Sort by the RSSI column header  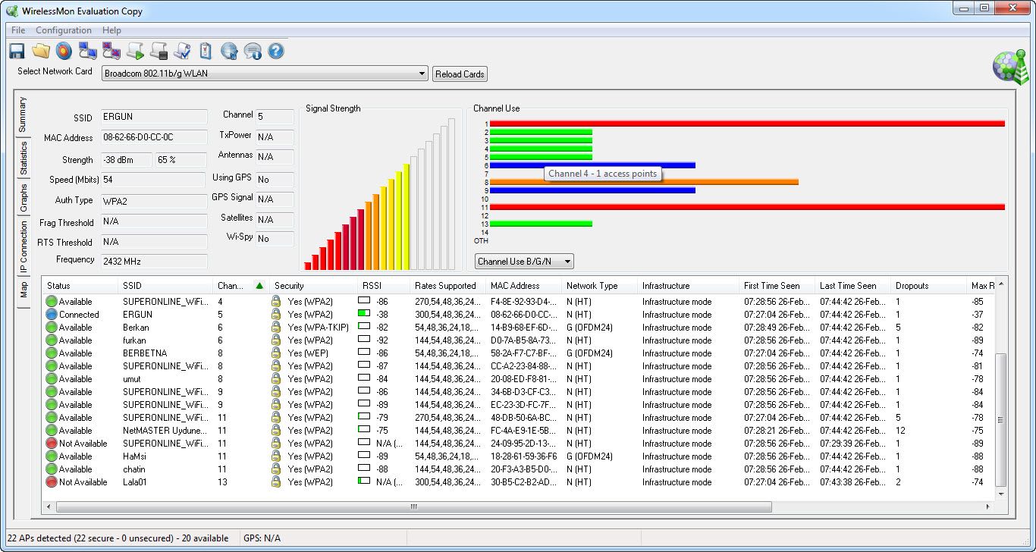[x=383, y=286]
